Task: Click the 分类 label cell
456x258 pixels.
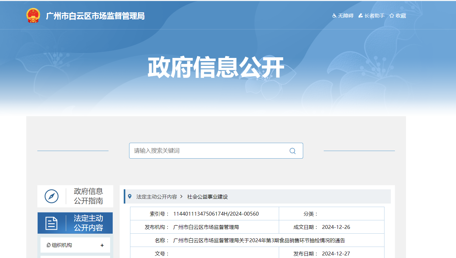Action: click(x=311, y=214)
